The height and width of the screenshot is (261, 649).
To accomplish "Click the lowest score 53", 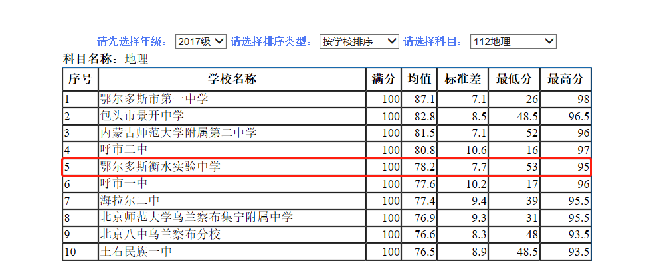I will click(x=532, y=167).
